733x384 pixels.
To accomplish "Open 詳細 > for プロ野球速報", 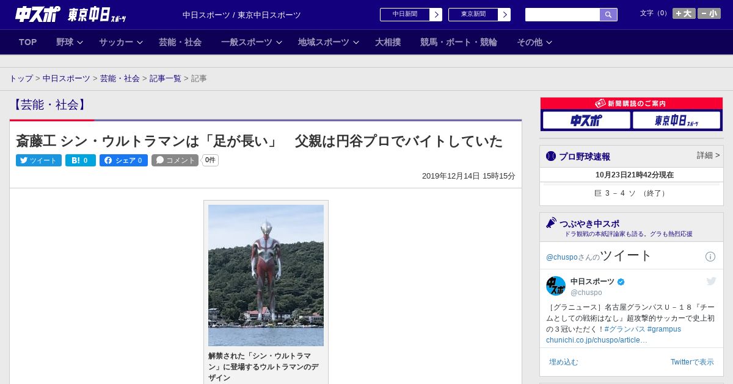I will [x=708, y=155].
